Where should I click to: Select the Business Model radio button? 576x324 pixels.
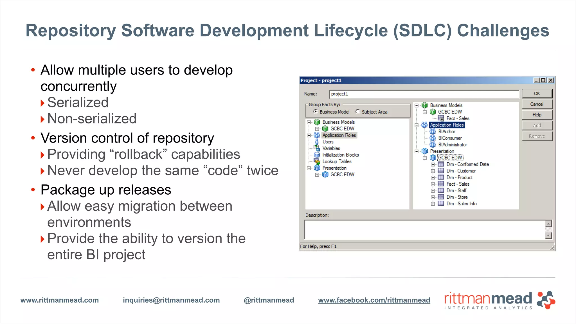point(315,112)
